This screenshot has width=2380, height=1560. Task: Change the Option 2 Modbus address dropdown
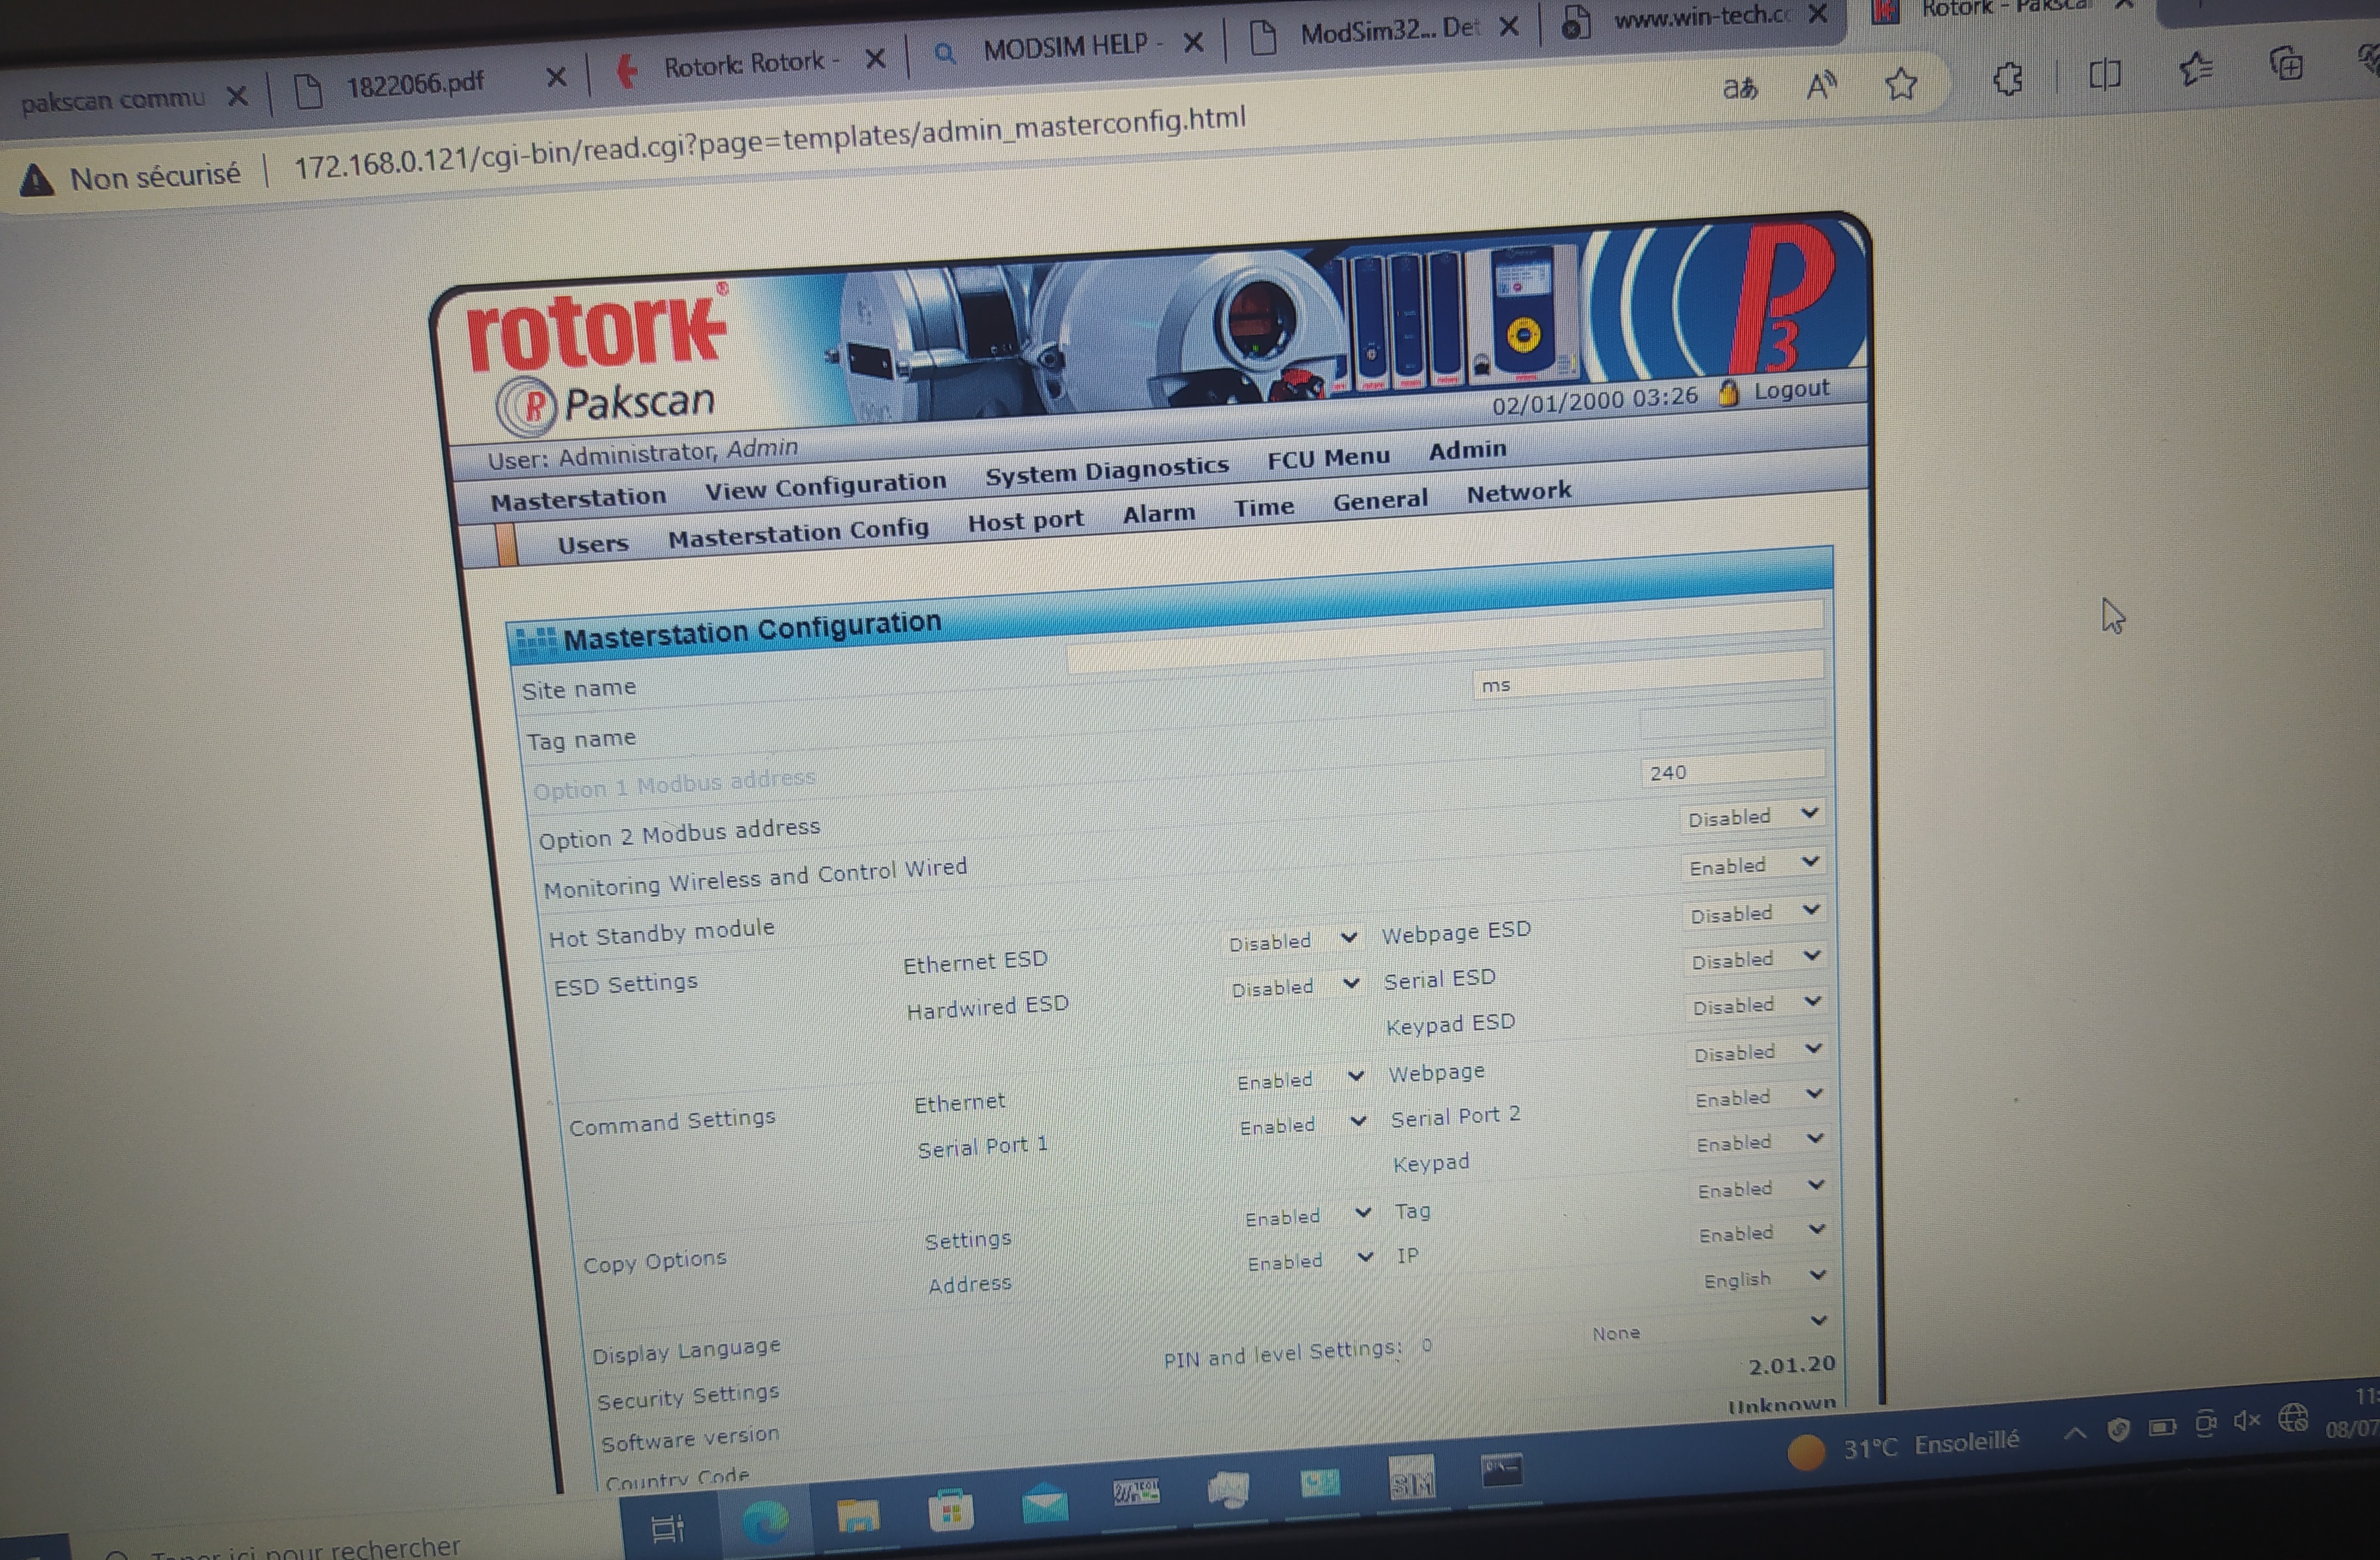click(1751, 817)
